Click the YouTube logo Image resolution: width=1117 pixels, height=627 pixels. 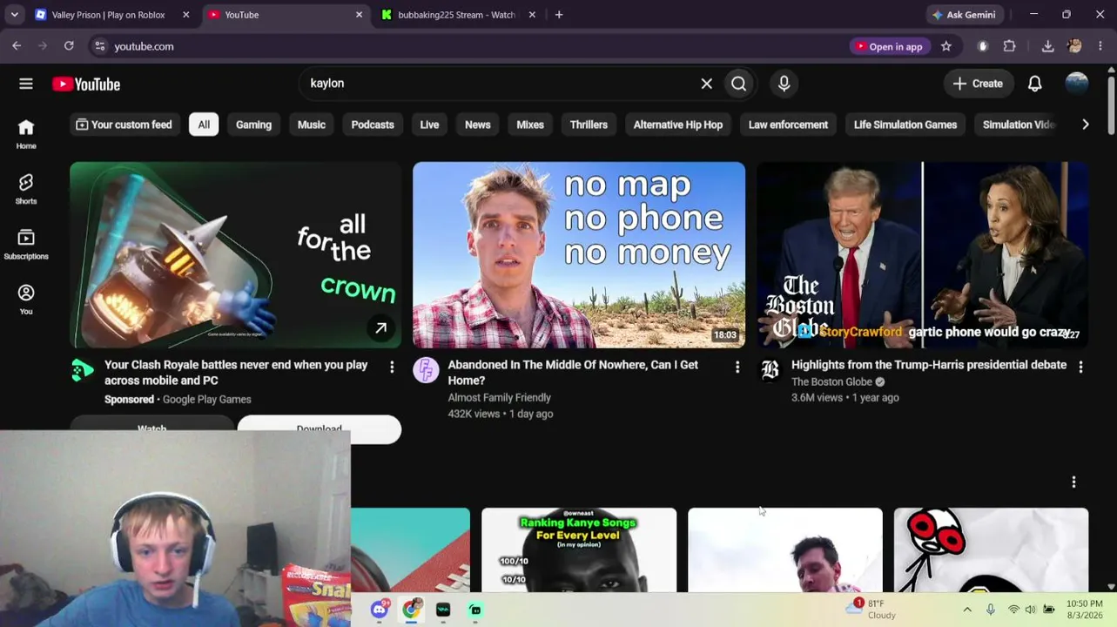click(86, 84)
